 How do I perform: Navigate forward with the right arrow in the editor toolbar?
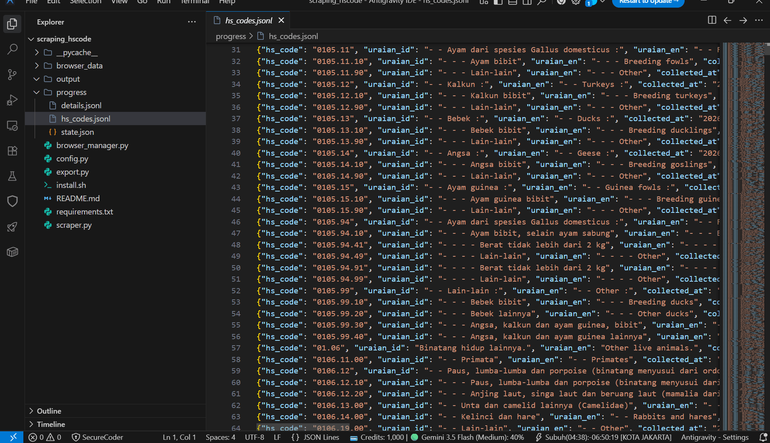743,20
